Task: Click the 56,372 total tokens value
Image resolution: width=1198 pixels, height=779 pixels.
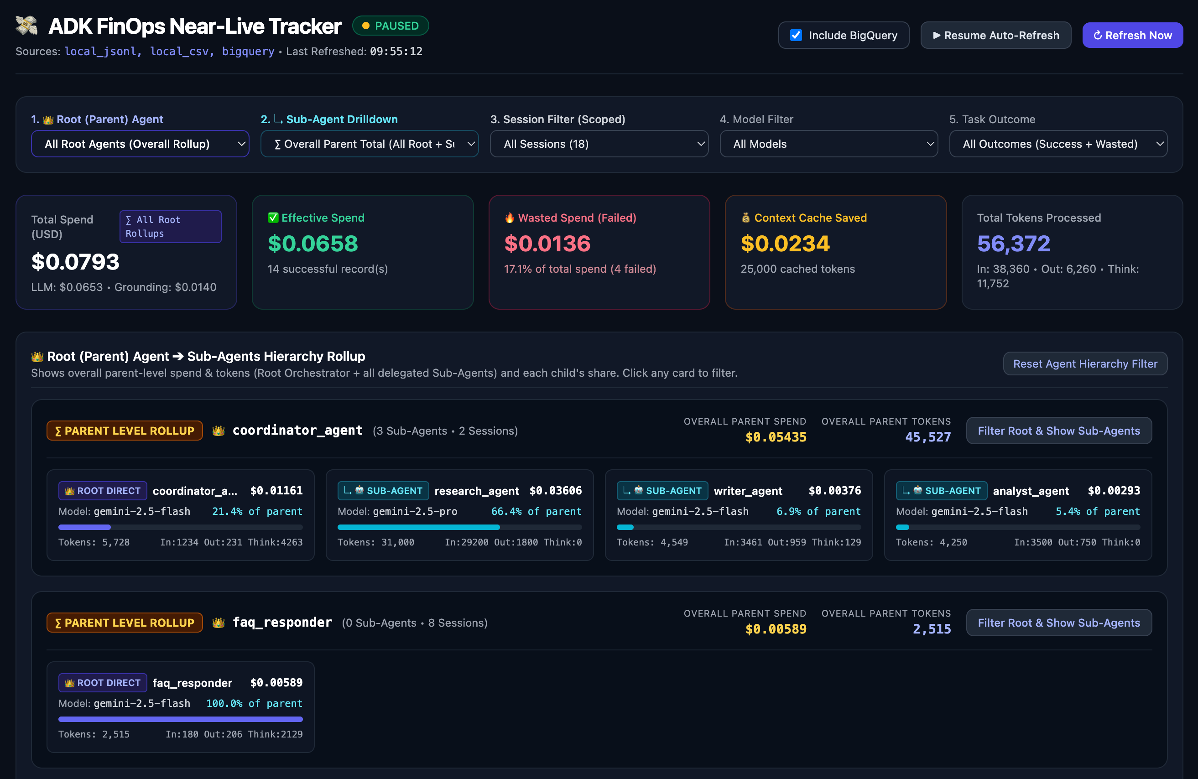Action: click(1014, 244)
